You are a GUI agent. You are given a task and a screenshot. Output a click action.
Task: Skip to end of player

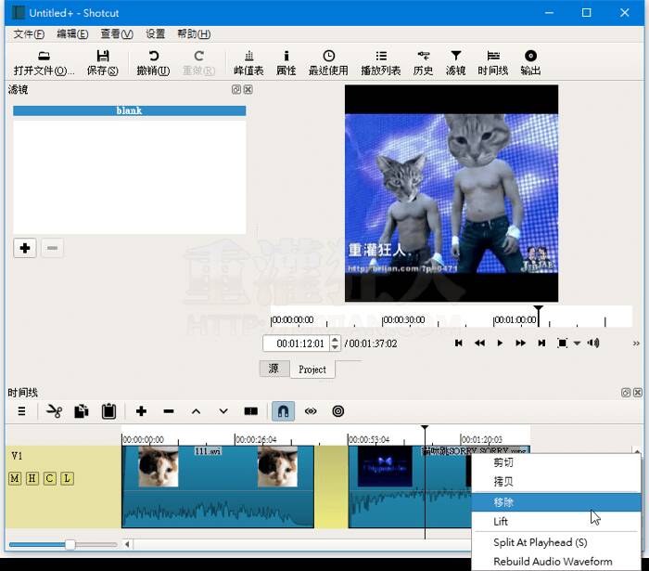click(x=541, y=344)
